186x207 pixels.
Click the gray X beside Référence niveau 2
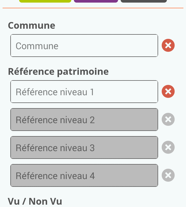click(x=168, y=119)
